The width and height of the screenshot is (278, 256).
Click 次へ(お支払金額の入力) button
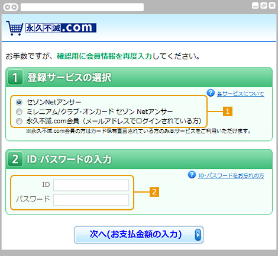coord(139,235)
